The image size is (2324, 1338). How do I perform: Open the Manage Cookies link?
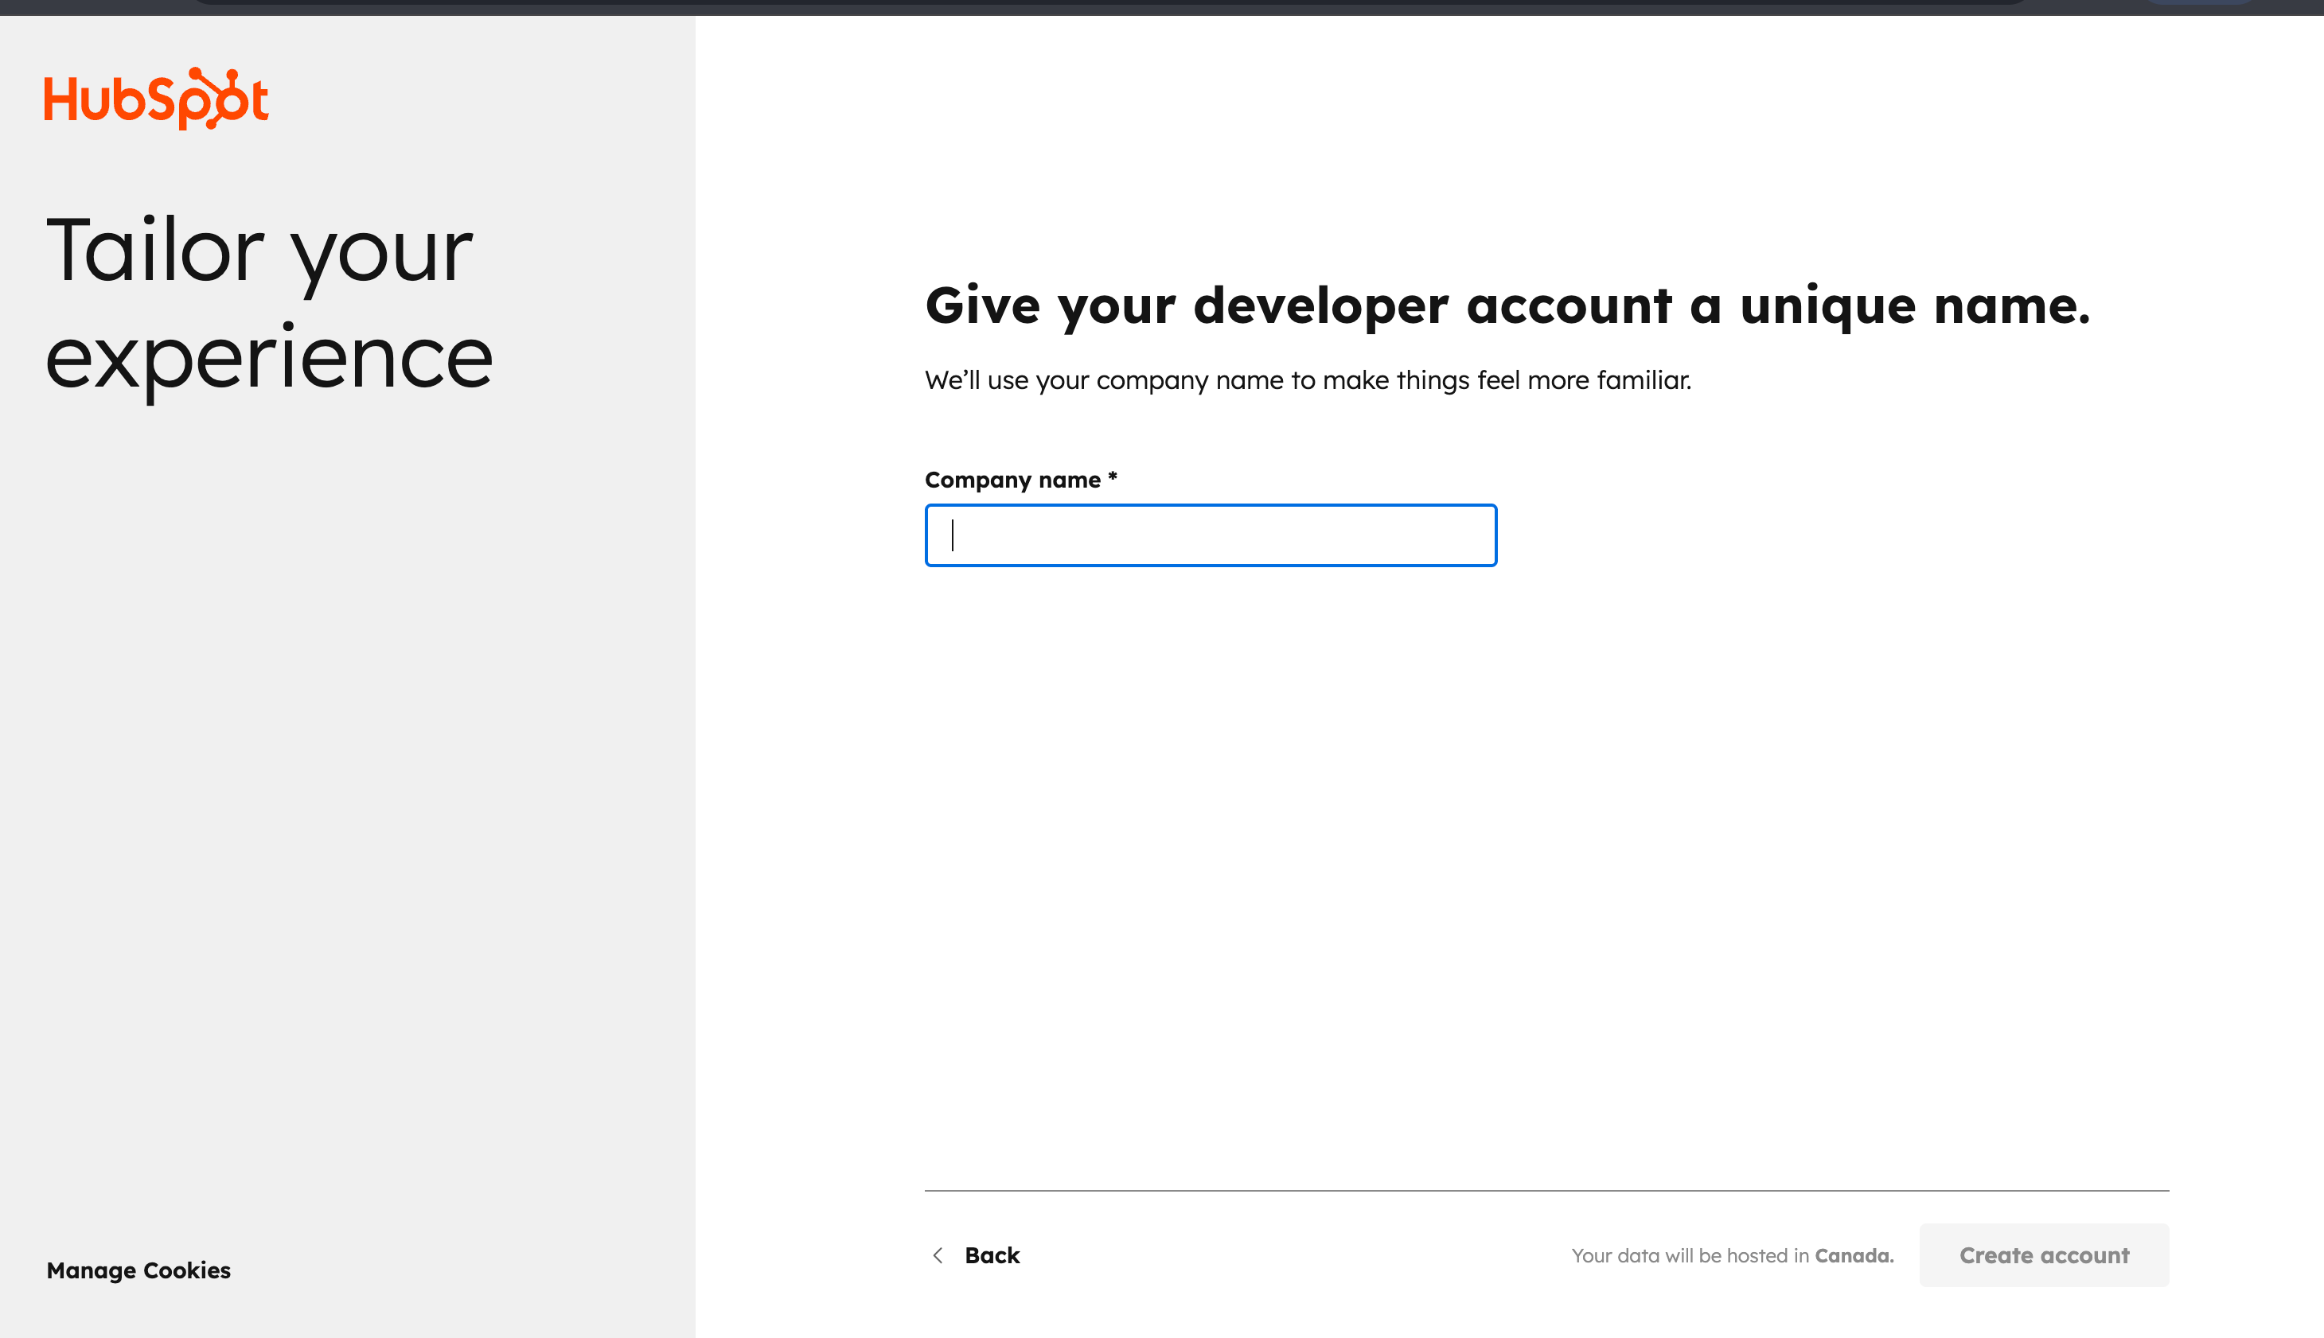tap(138, 1270)
